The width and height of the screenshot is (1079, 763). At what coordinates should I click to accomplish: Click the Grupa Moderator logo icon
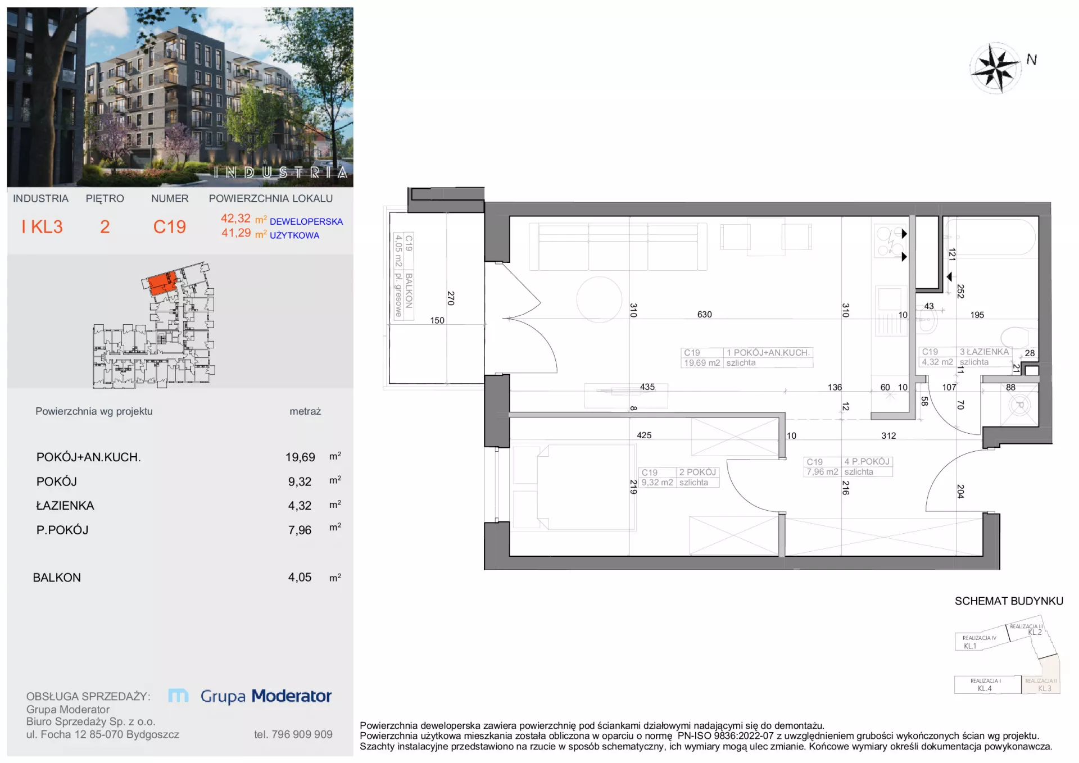[178, 696]
